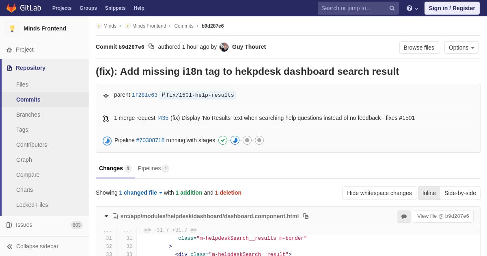
Task: Click the Issues count badge 803
Action: (x=77, y=225)
